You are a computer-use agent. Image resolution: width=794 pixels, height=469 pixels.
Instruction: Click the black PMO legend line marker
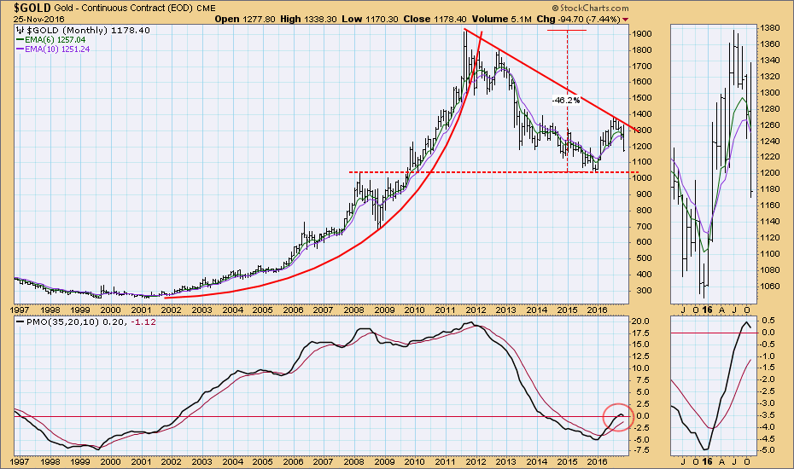pyautogui.click(x=20, y=321)
